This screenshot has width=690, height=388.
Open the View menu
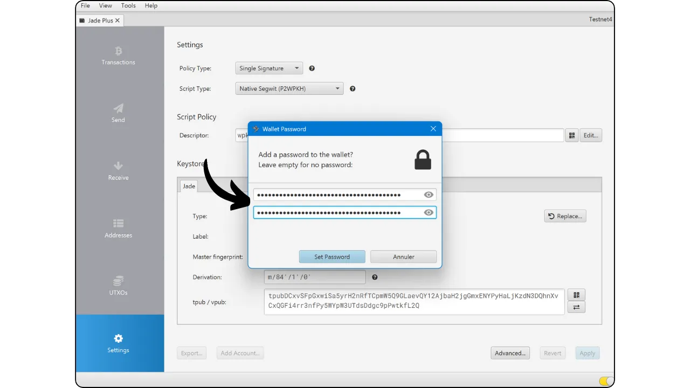click(106, 5)
